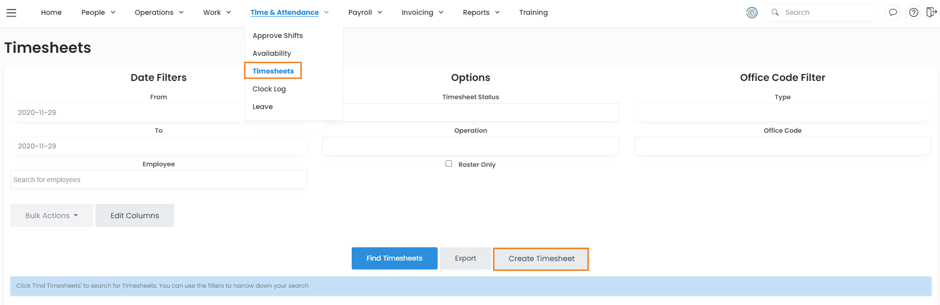Expand the Reports navigation dropdown
940x305 pixels.
pos(481,12)
